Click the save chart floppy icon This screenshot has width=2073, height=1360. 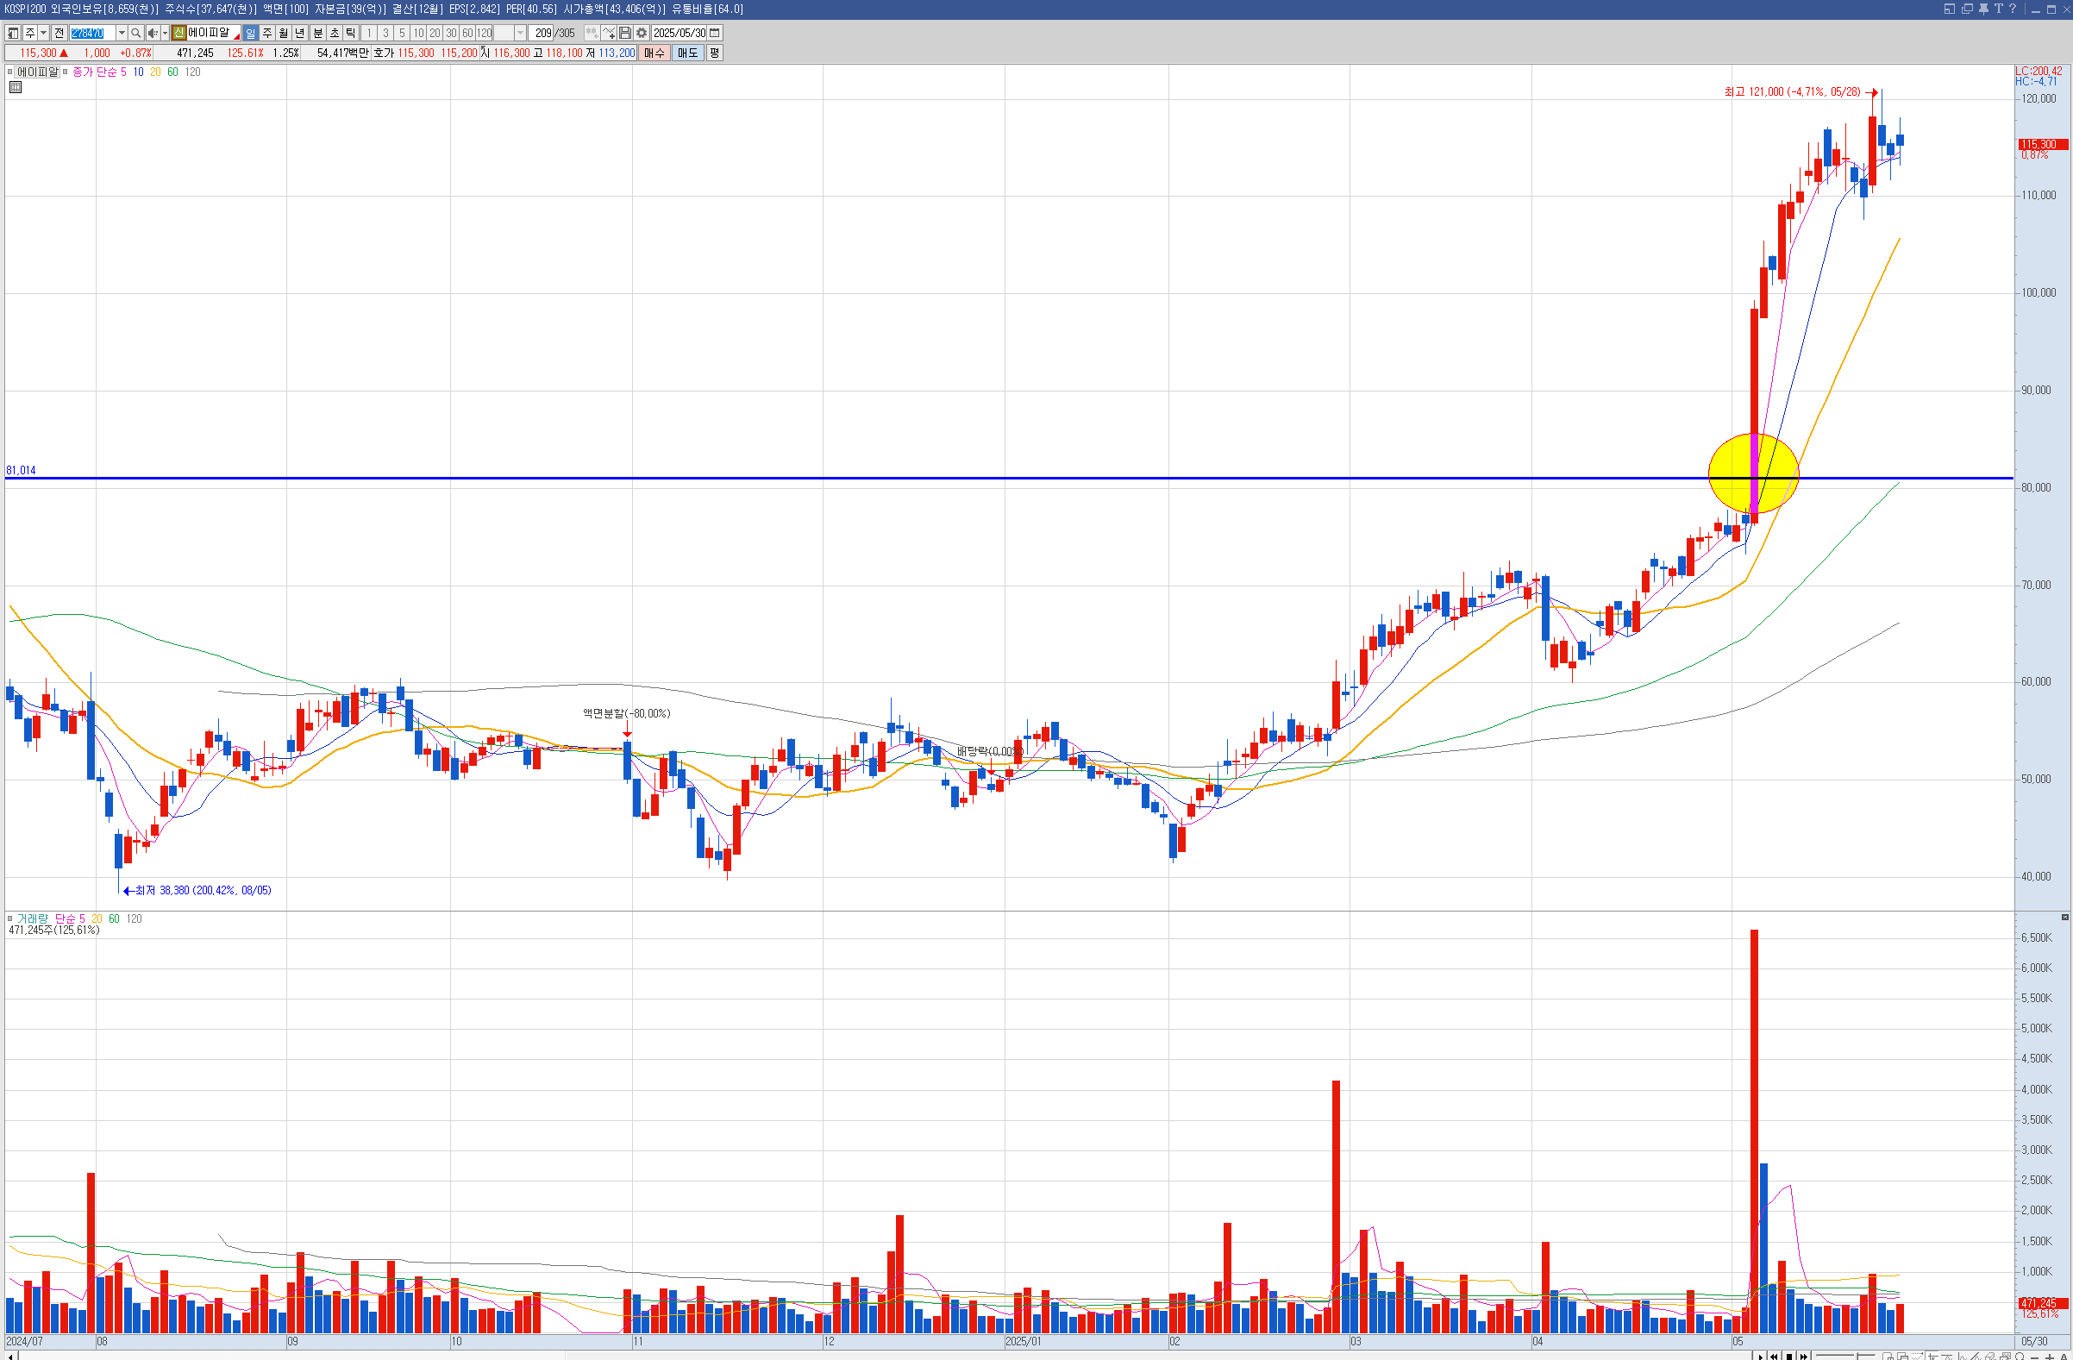click(624, 33)
